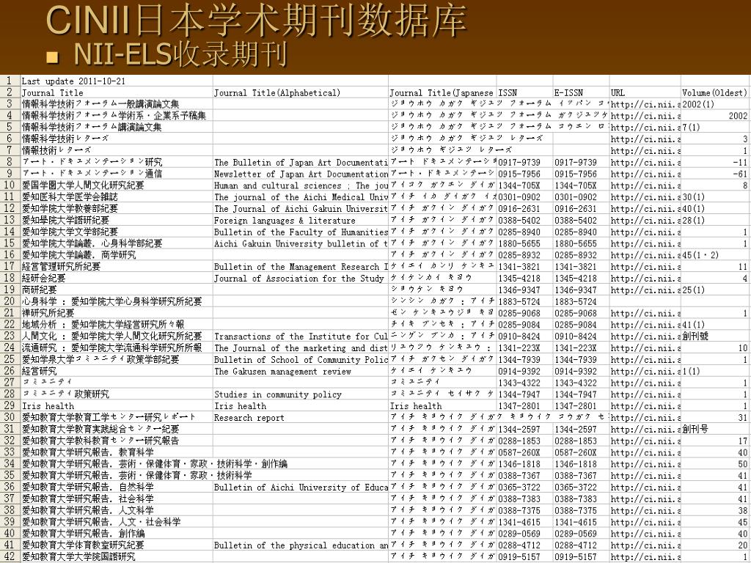Select ISSN cell '1341-3821' in row 17
751x563 pixels.
coord(524,266)
